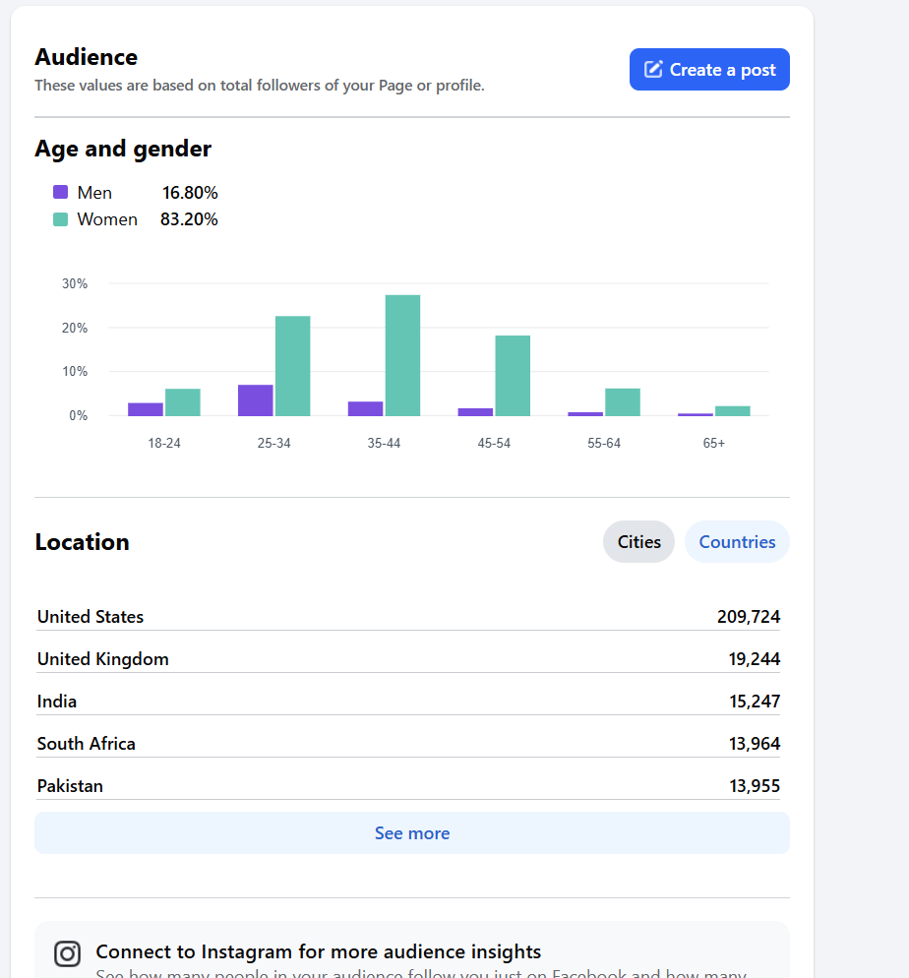Click the Instagram logo icon
The height and width of the screenshot is (978, 909).
tap(67, 953)
